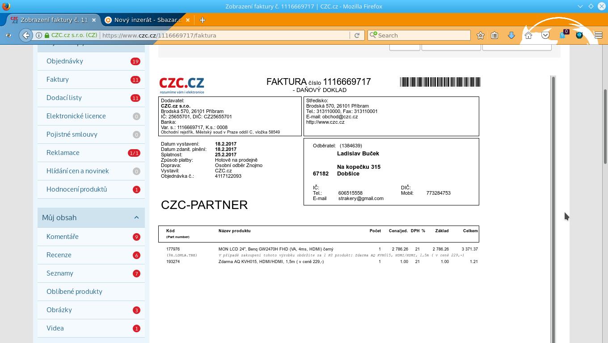
Task: Click the invoice frame vertical scrollbar
Action: pyautogui.click(x=553, y=201)
